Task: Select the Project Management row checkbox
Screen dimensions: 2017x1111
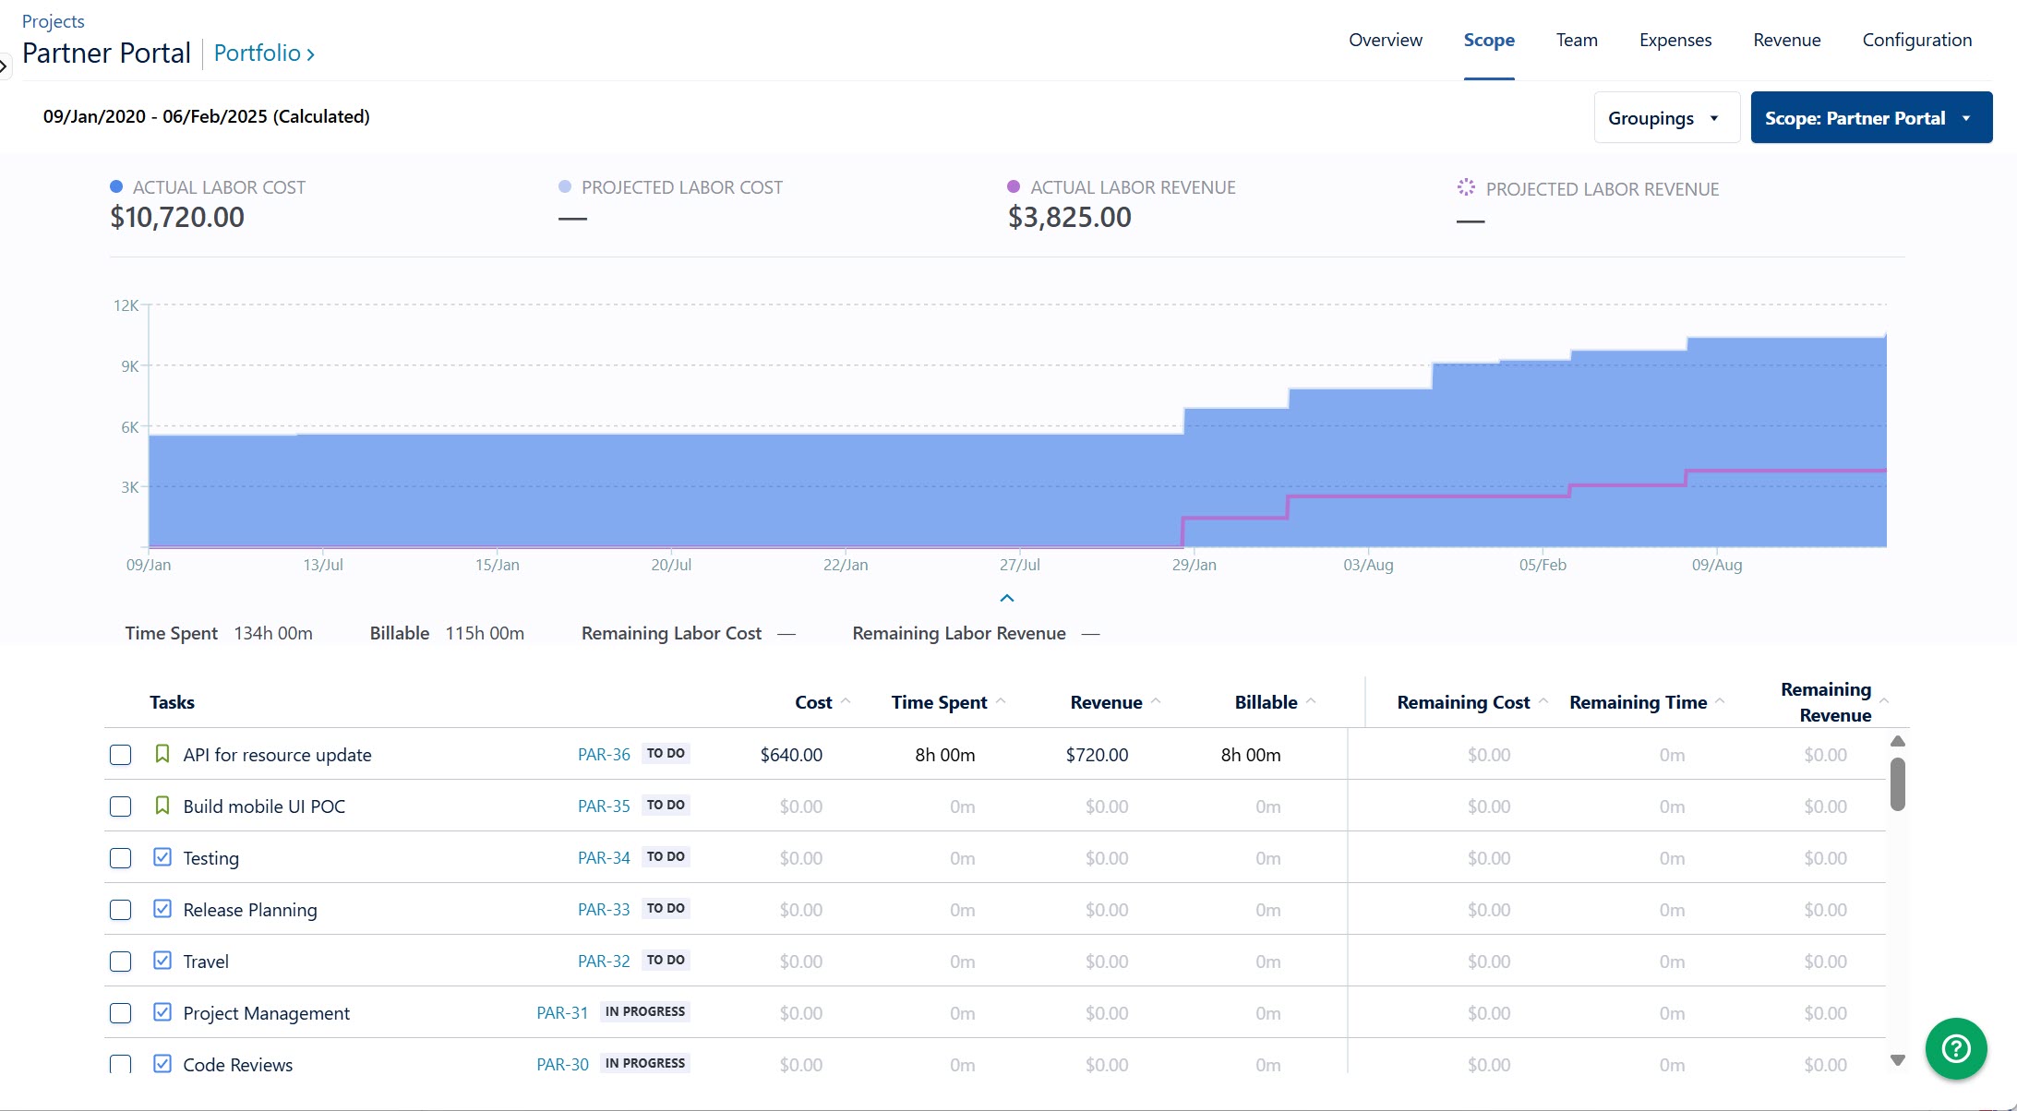Action: 120,1012
